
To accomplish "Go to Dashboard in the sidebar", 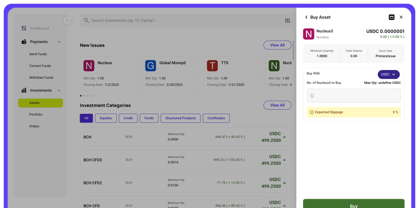I will 40,28.
